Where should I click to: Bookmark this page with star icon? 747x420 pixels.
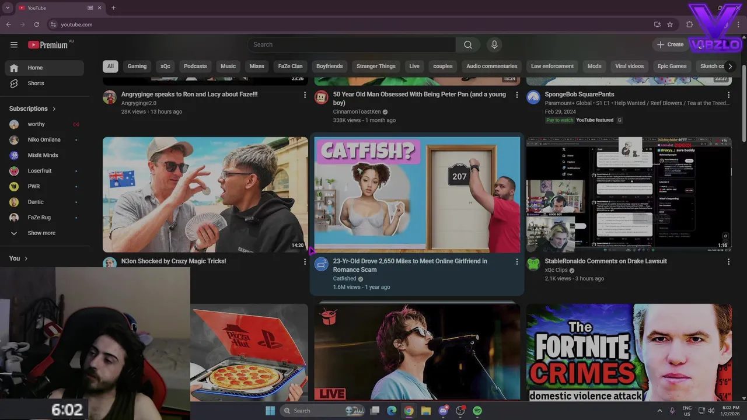(x=670, y=24)
